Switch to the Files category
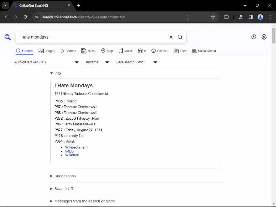The image size is (276, 207). (180, 51)
